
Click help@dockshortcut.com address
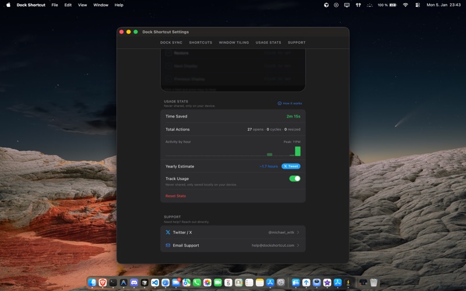[273, 245]
